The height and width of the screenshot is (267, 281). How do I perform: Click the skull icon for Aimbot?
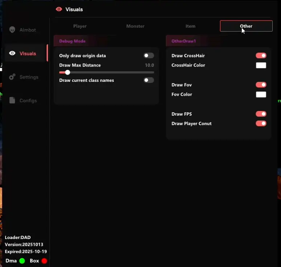(x=12, y=30)
